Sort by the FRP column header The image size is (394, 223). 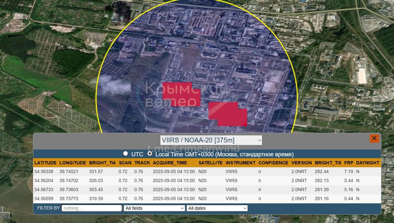[349, 163]
